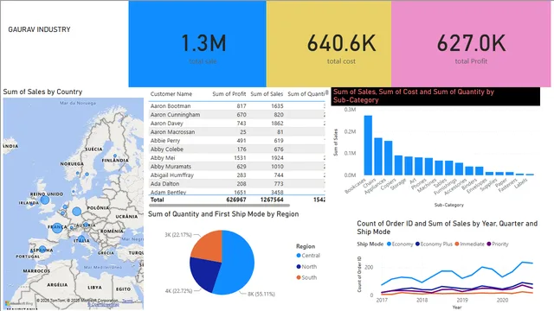Select the sales bubble over Itália
The image size is (554, 311).
[x=81, y=238]
